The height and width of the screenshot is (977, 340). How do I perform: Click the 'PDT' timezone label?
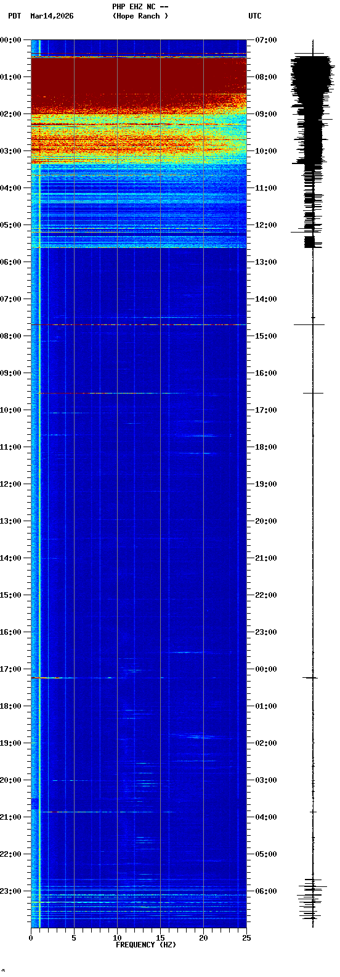tap(14, 16)
